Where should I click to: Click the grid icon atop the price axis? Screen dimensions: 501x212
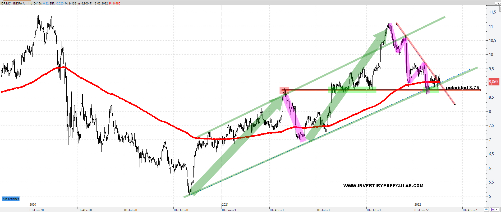click(x=500, y=8)
